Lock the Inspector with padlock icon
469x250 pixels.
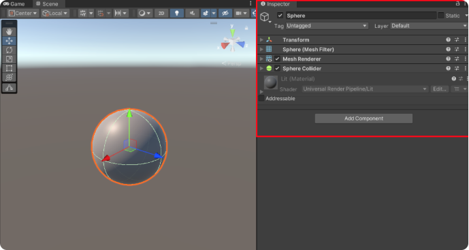457,3
